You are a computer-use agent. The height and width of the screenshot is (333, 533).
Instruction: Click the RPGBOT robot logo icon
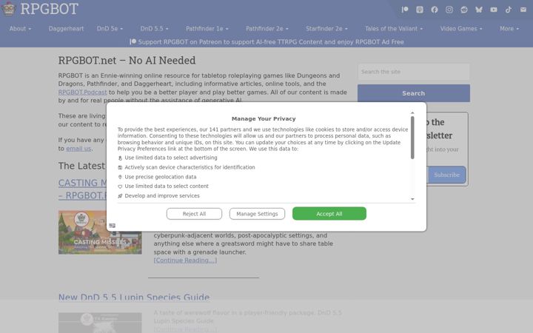(x=9, y=8)
